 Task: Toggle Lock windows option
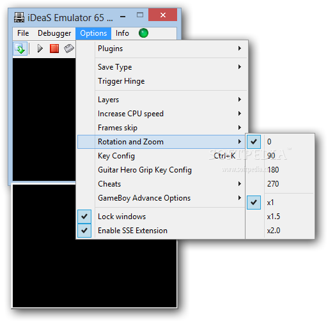[x=162, y=217]
